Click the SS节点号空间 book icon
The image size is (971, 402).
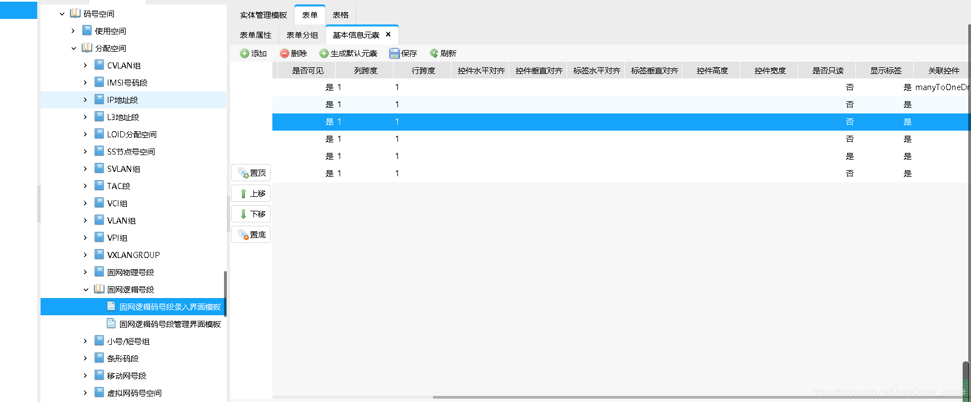pos(99,151)
